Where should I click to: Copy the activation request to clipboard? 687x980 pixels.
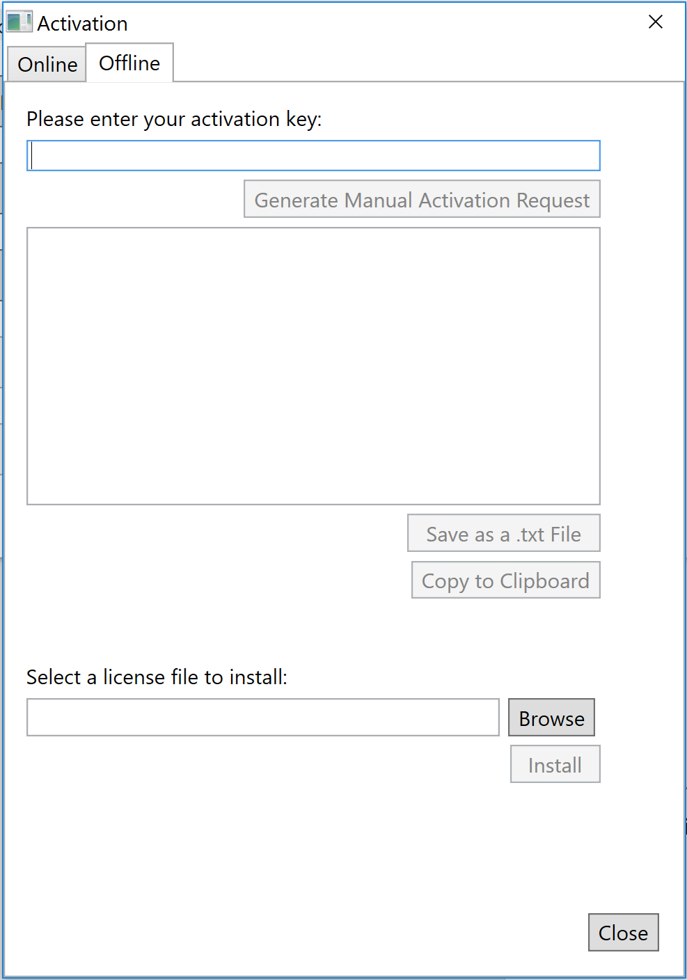point(505,580)
